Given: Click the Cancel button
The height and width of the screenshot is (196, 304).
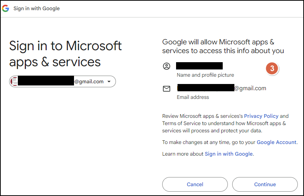Looking at the screenshot, I should click(x=195, y=184).
